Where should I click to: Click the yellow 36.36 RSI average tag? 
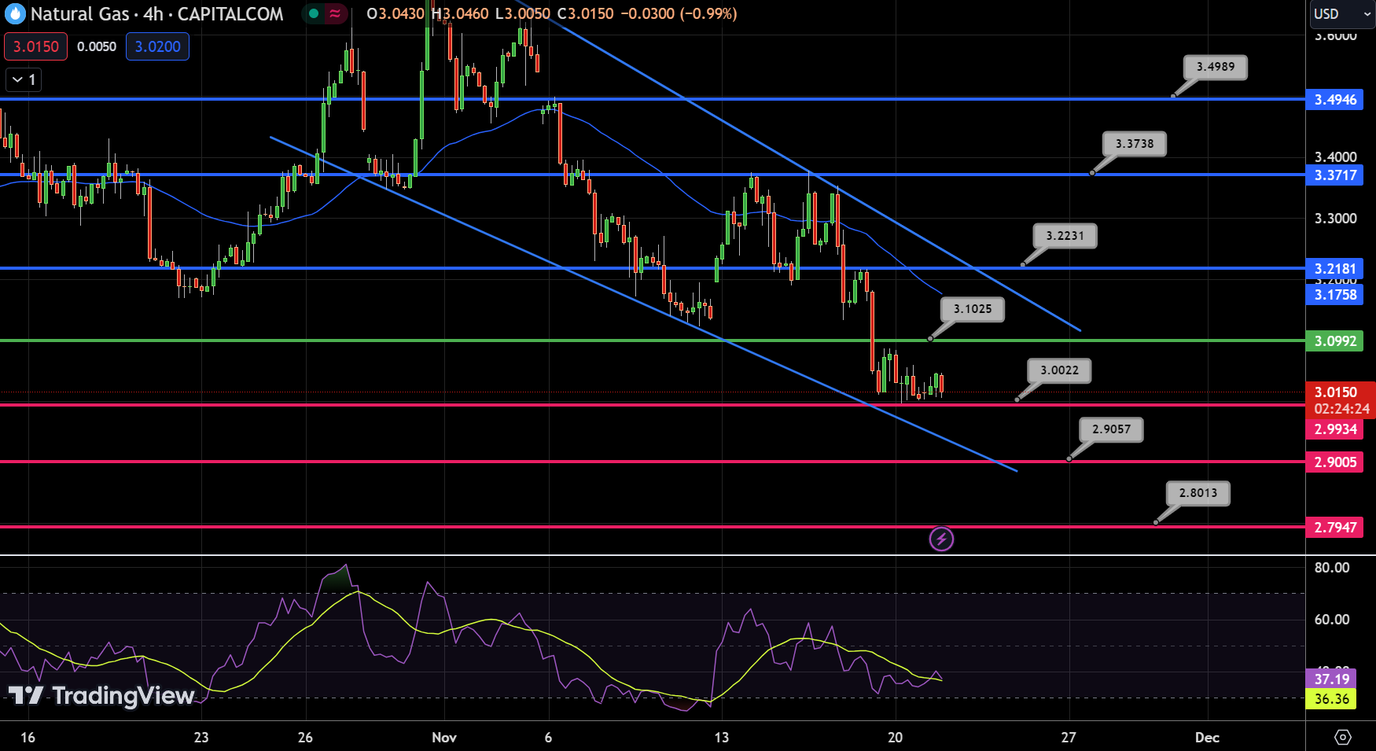coord(1331,699)
